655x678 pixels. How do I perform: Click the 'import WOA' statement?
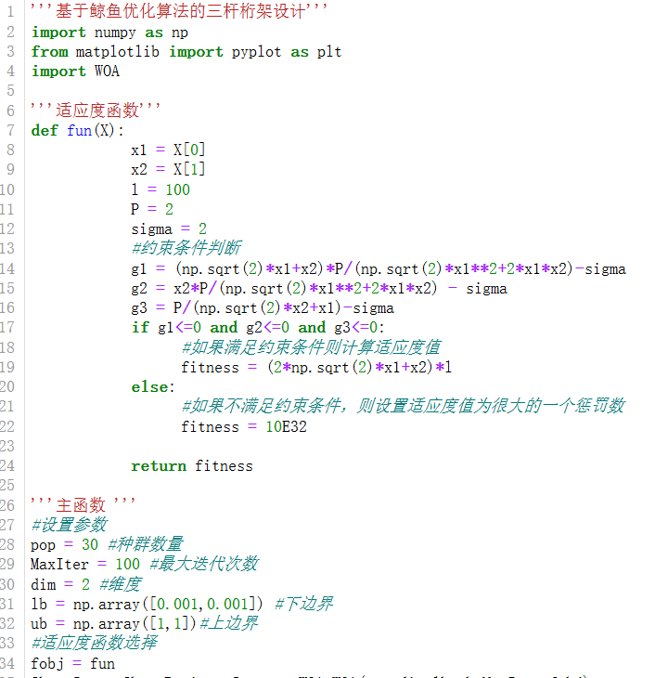coord(75,71)
